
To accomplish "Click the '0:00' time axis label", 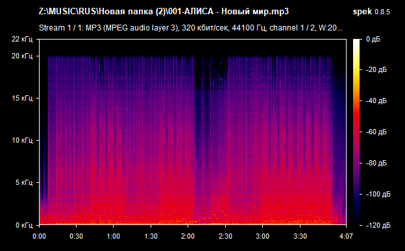I will (x=39, y=236).
